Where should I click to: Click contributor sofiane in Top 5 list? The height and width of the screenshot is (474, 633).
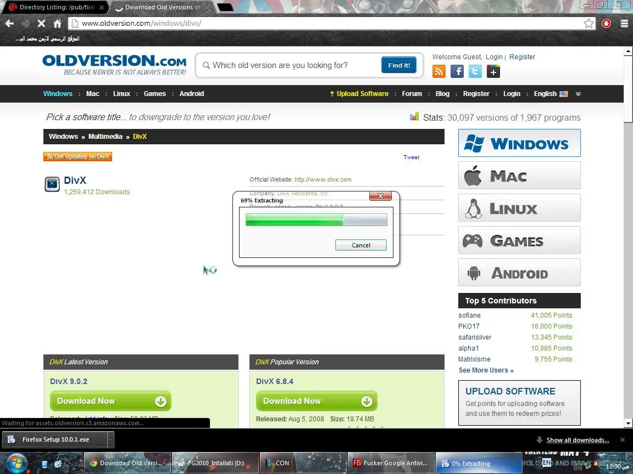coord(469,315)
